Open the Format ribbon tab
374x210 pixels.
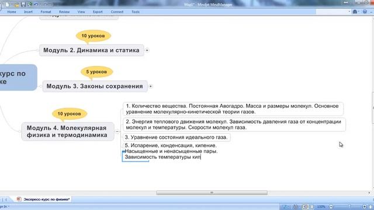click(46, 12)
